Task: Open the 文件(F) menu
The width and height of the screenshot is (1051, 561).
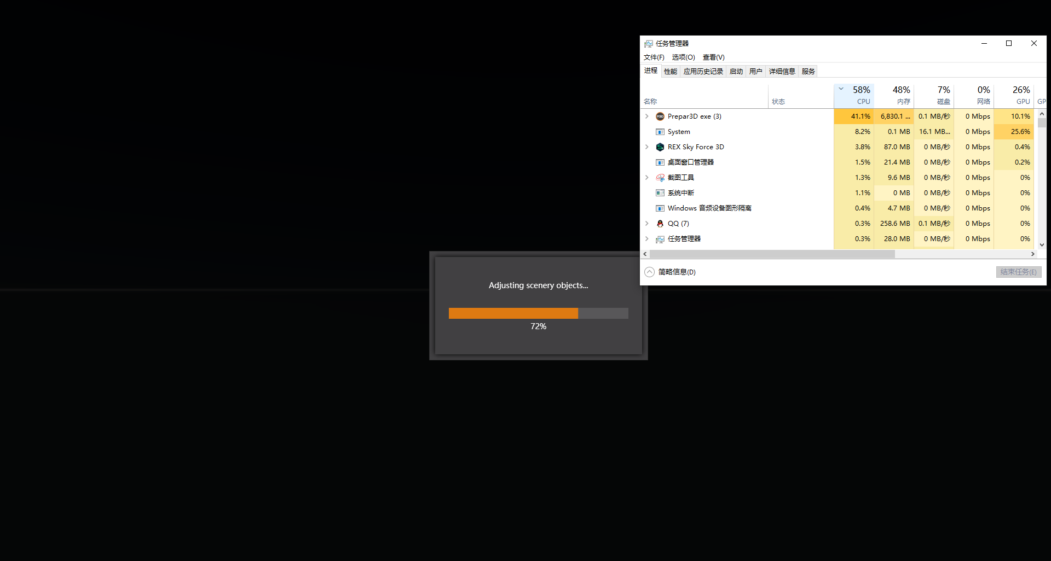Action: pyautogui.click(x=654, y=57)
